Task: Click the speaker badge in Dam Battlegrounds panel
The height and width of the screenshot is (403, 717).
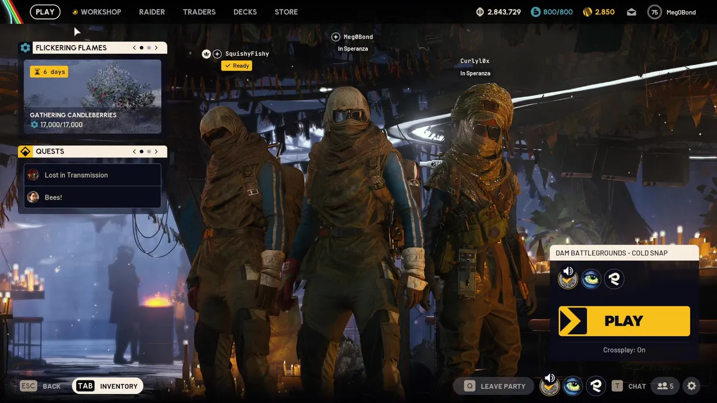Action: point(568,278)
